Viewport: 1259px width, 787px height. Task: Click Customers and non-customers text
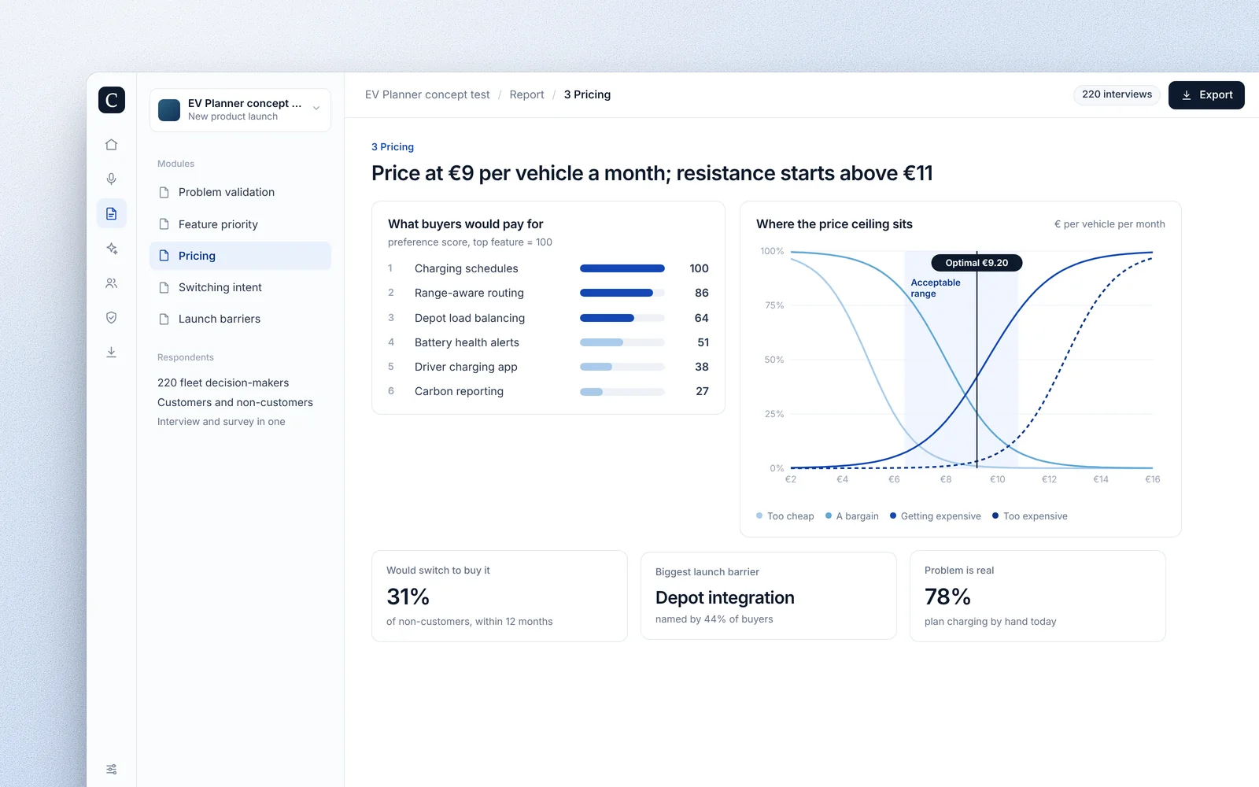[235, 402]
